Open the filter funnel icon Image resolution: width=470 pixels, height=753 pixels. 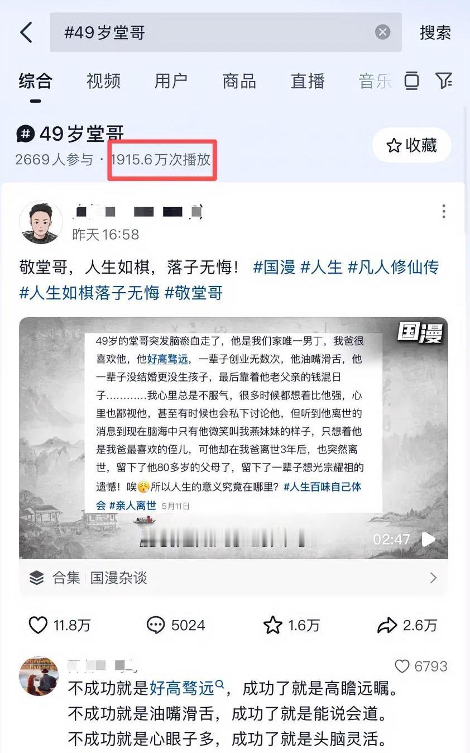click(444, 80)
